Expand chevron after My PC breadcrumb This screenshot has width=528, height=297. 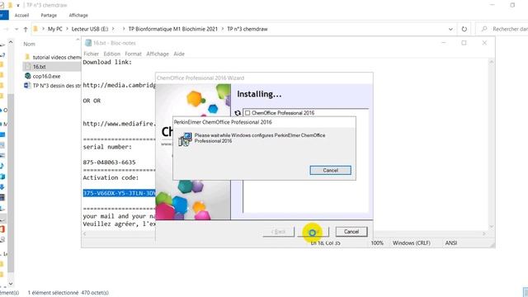67,29
